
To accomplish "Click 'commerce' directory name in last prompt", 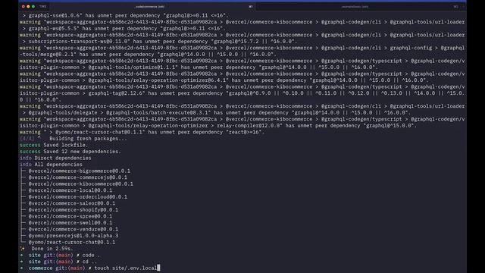I will tap(40, 268).
